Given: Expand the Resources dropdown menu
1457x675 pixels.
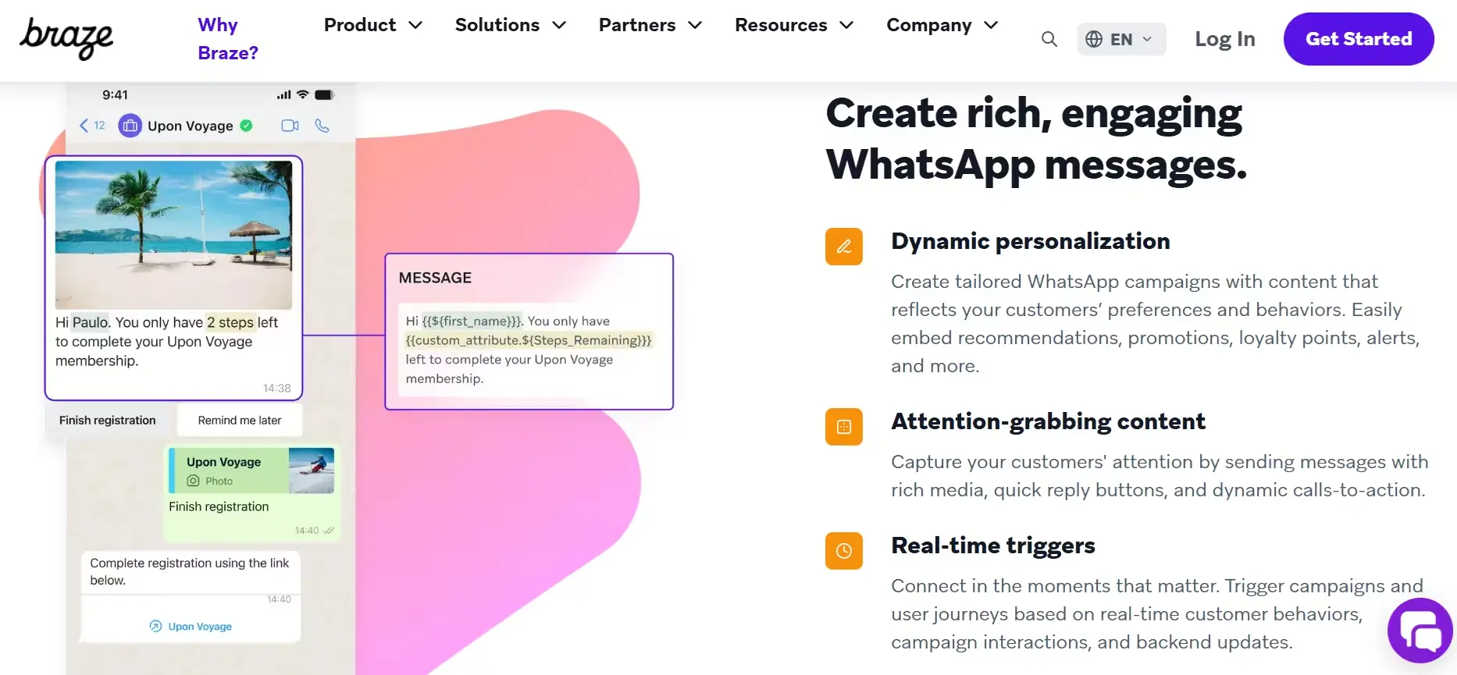Looking at the screenshot, I should (x=793, y=25).
